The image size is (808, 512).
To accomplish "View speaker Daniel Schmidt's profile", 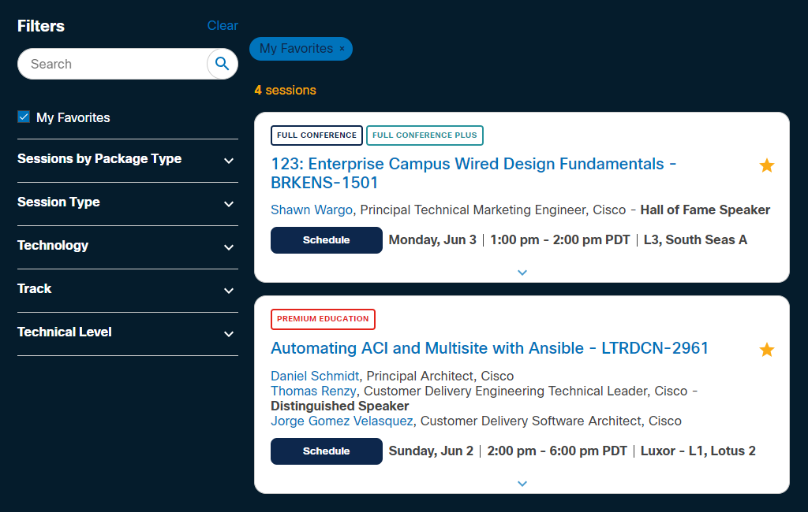I will [315, 376].
